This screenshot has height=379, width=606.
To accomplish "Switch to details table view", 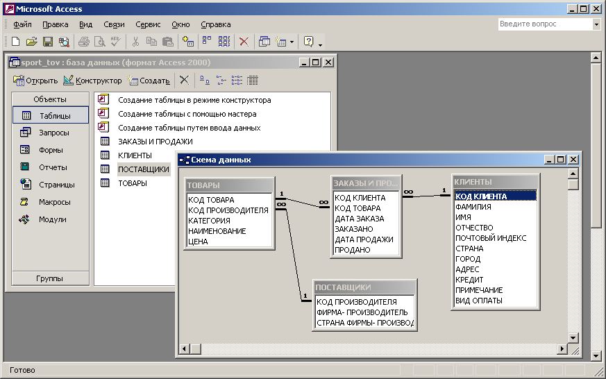I will 253,80.
